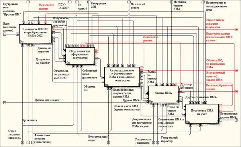Click 'Документация для постановки НМА на учет' label
Image resolution: width=241 pixels, height=147 pixels.
tap(142, 123)
